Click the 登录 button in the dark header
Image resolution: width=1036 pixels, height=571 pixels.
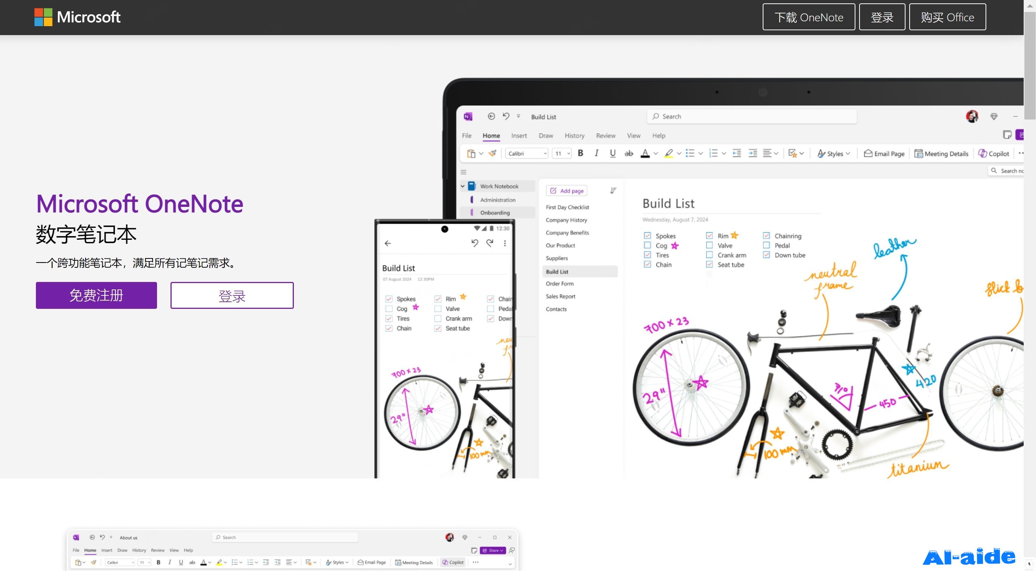click(x=882, y=17)
